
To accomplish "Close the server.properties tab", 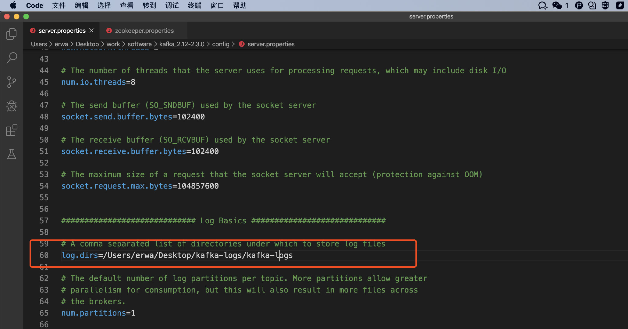I will click(x=91, y=30).
